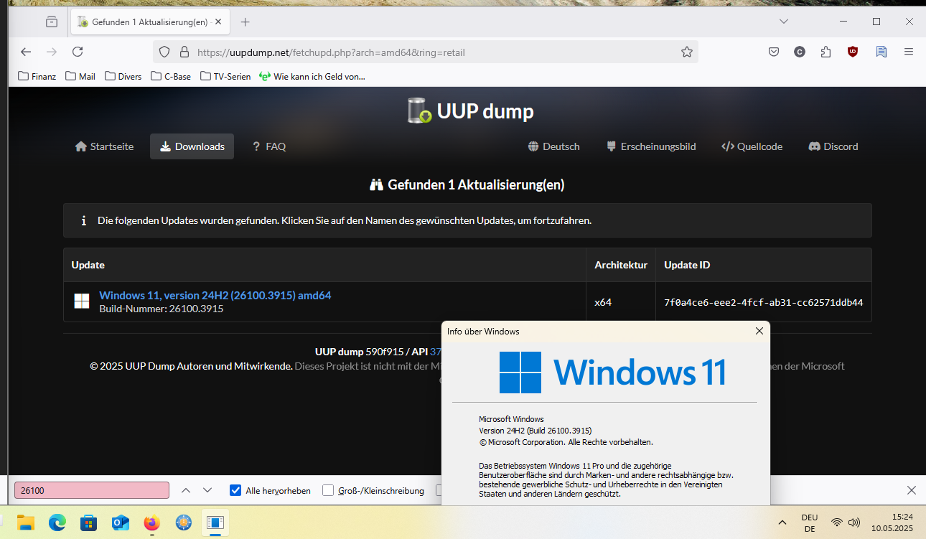Screen dimensions: 926x539
Task: Open clock showing 15:24 10.05.2025
Action: pos(892,522)
